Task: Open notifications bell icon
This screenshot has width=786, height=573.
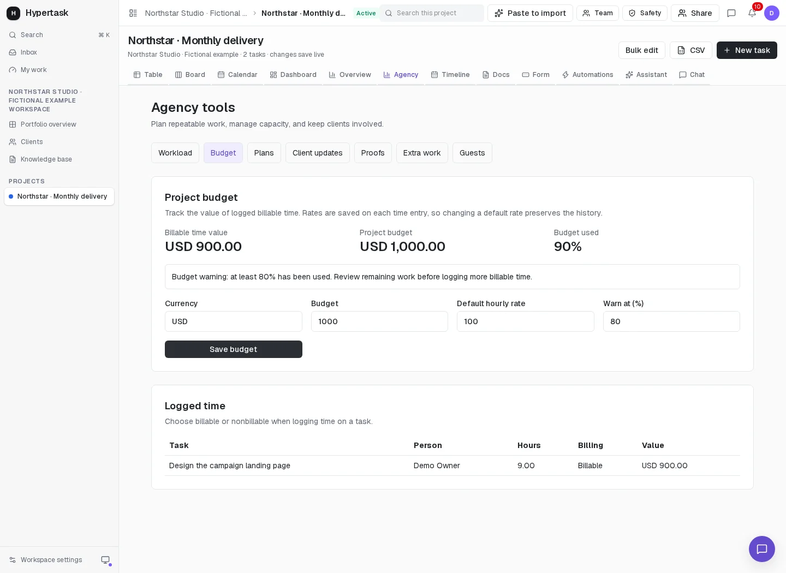Action: (752, 13)
